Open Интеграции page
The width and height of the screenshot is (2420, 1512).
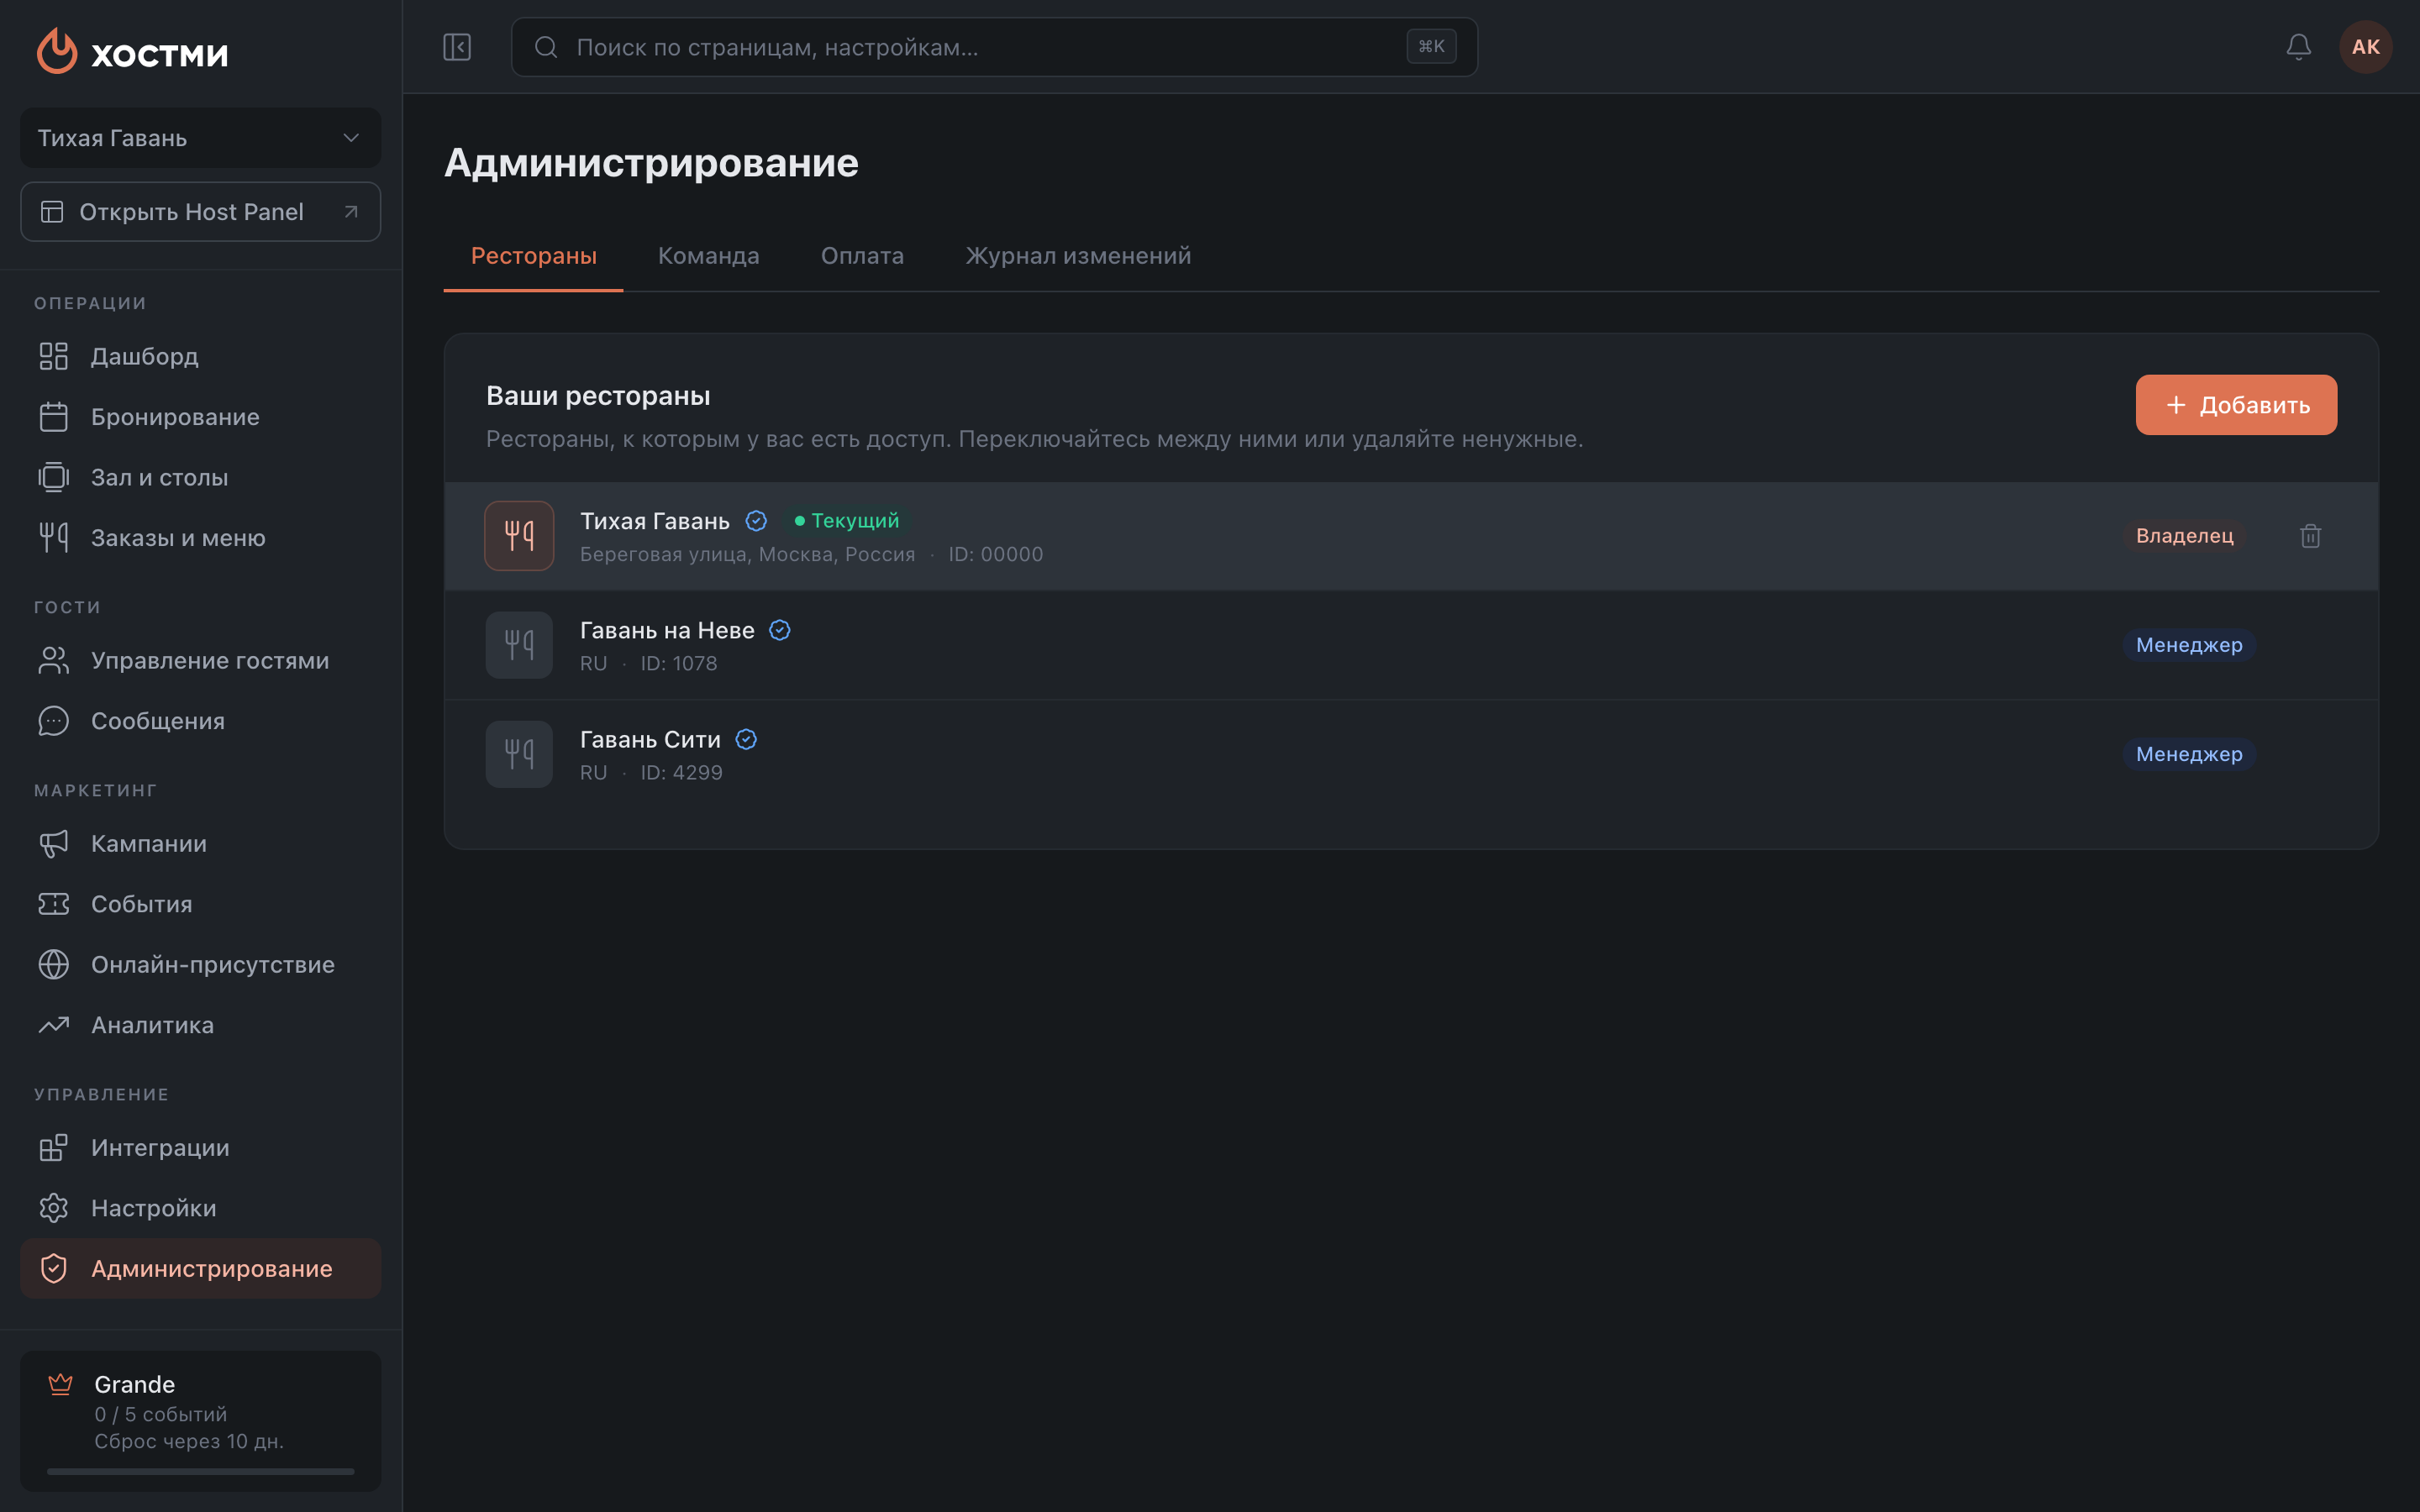pyautogui.click(x=200, y=1147)
